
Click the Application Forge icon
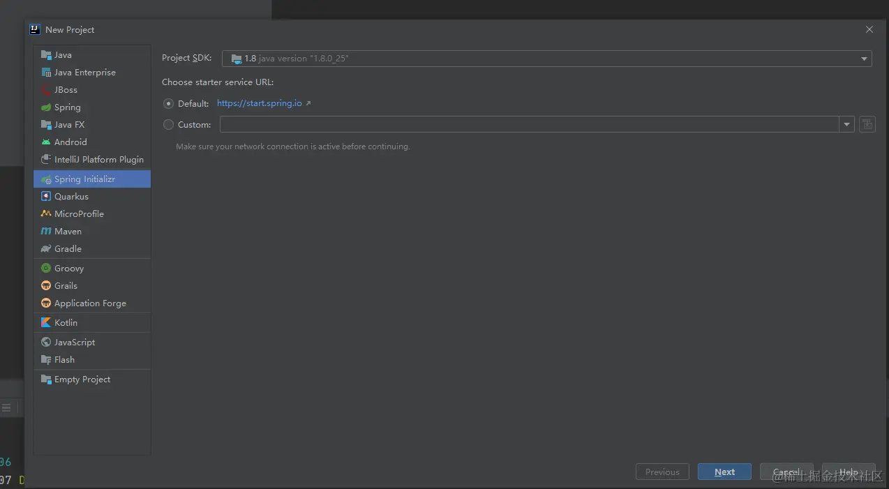(46, 303)
